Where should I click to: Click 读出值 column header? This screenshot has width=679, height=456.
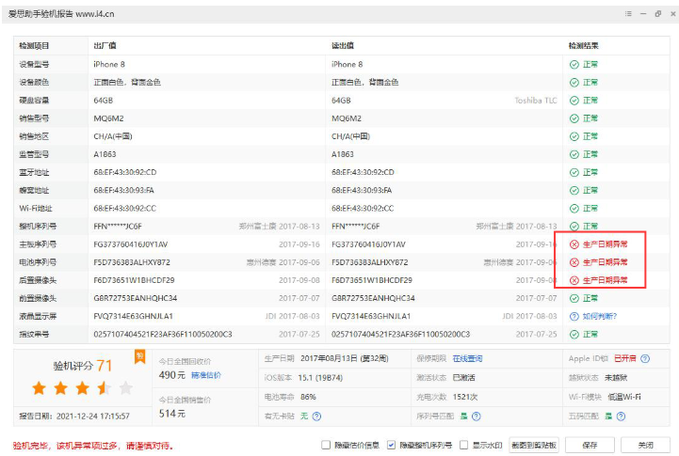[343, 46]
